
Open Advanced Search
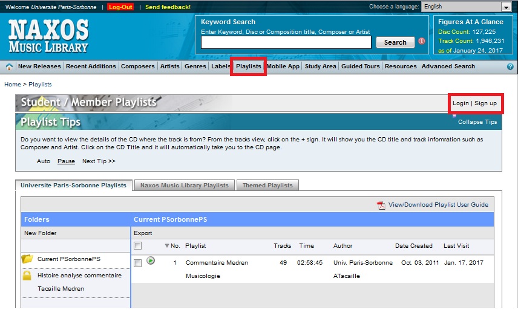448,66
